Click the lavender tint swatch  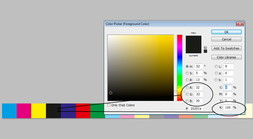171,116
